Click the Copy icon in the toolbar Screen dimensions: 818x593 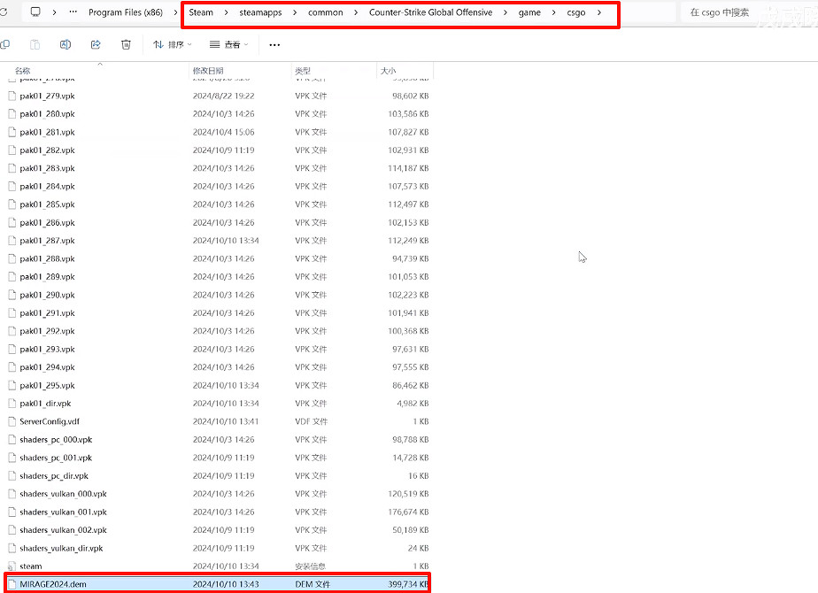tap(4, 44)
